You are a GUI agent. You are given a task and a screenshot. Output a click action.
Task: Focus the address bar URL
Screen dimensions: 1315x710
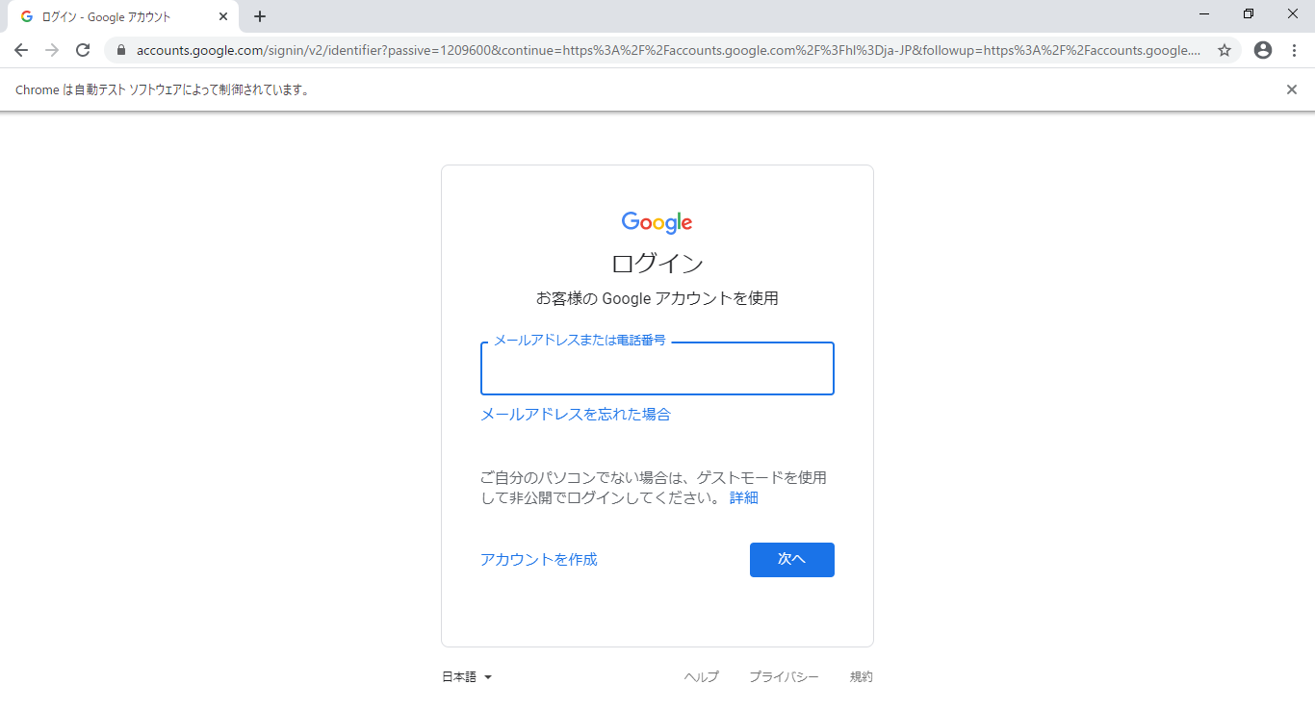pos(668,50)
